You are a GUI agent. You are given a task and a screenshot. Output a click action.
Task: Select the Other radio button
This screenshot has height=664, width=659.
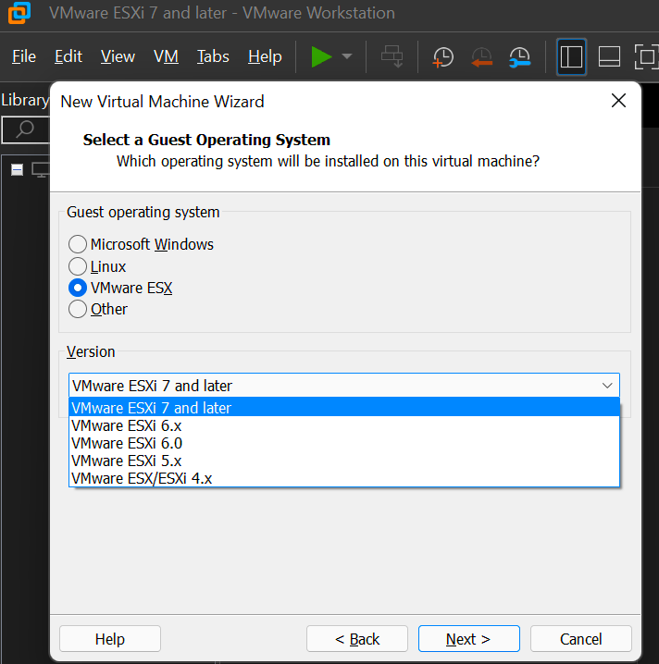(78, 309)
